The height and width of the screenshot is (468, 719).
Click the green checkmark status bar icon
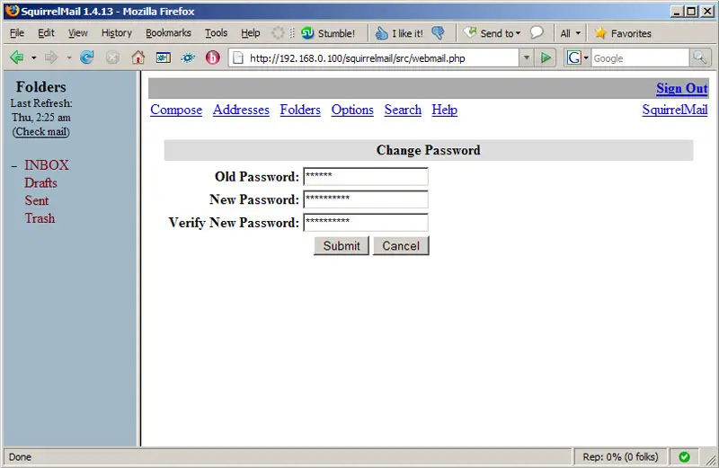pos(684,457)
